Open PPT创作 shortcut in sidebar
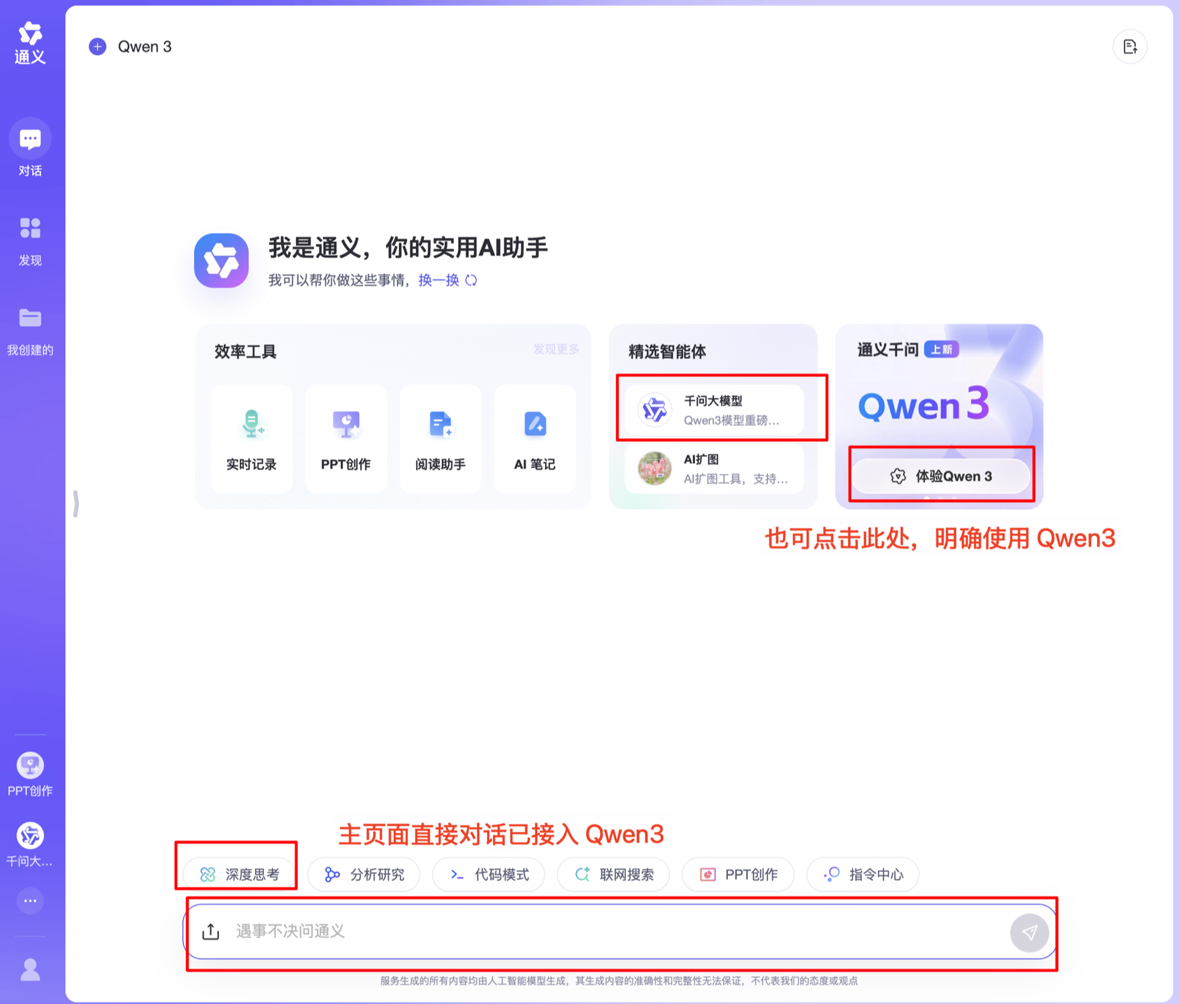This screenshot has width=1180, height=1004. click(x=30, y=774)
